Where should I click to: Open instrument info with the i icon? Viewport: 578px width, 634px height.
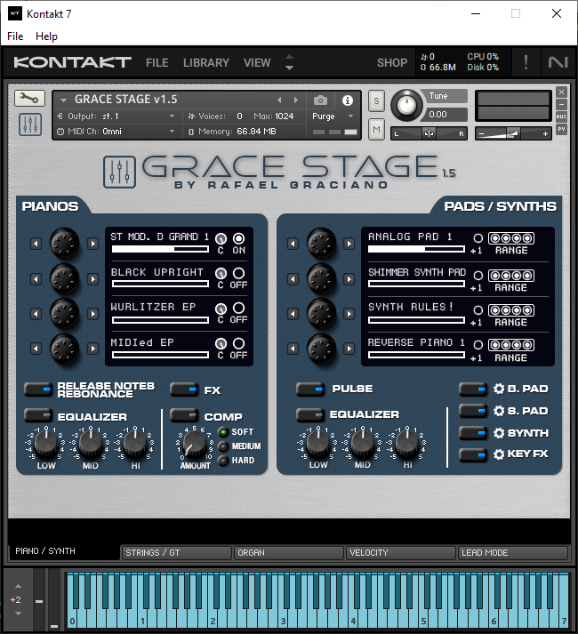(x=347, y=100)
